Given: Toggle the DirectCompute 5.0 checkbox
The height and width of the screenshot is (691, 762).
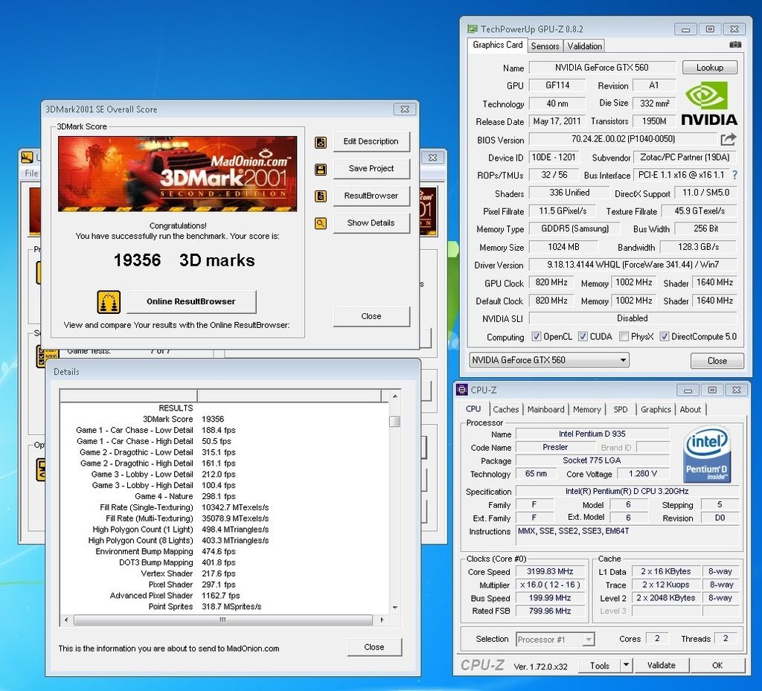Looking at the screenshot, I should (x=665, y=336).
